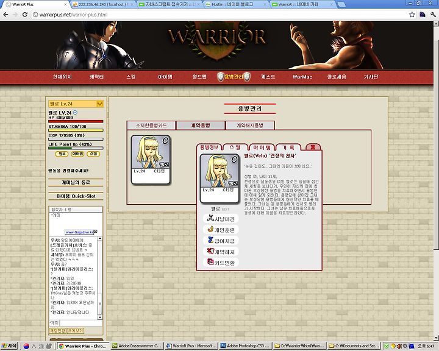Click the yellow STAMINA progress bar
Image resolution: width=439 pixels, height=351 pixels.
(76, 130)
